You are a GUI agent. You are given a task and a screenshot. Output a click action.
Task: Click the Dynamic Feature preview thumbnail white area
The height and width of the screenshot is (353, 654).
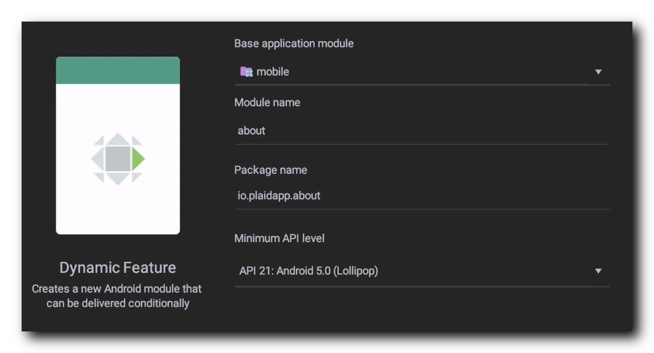[117, 158]
